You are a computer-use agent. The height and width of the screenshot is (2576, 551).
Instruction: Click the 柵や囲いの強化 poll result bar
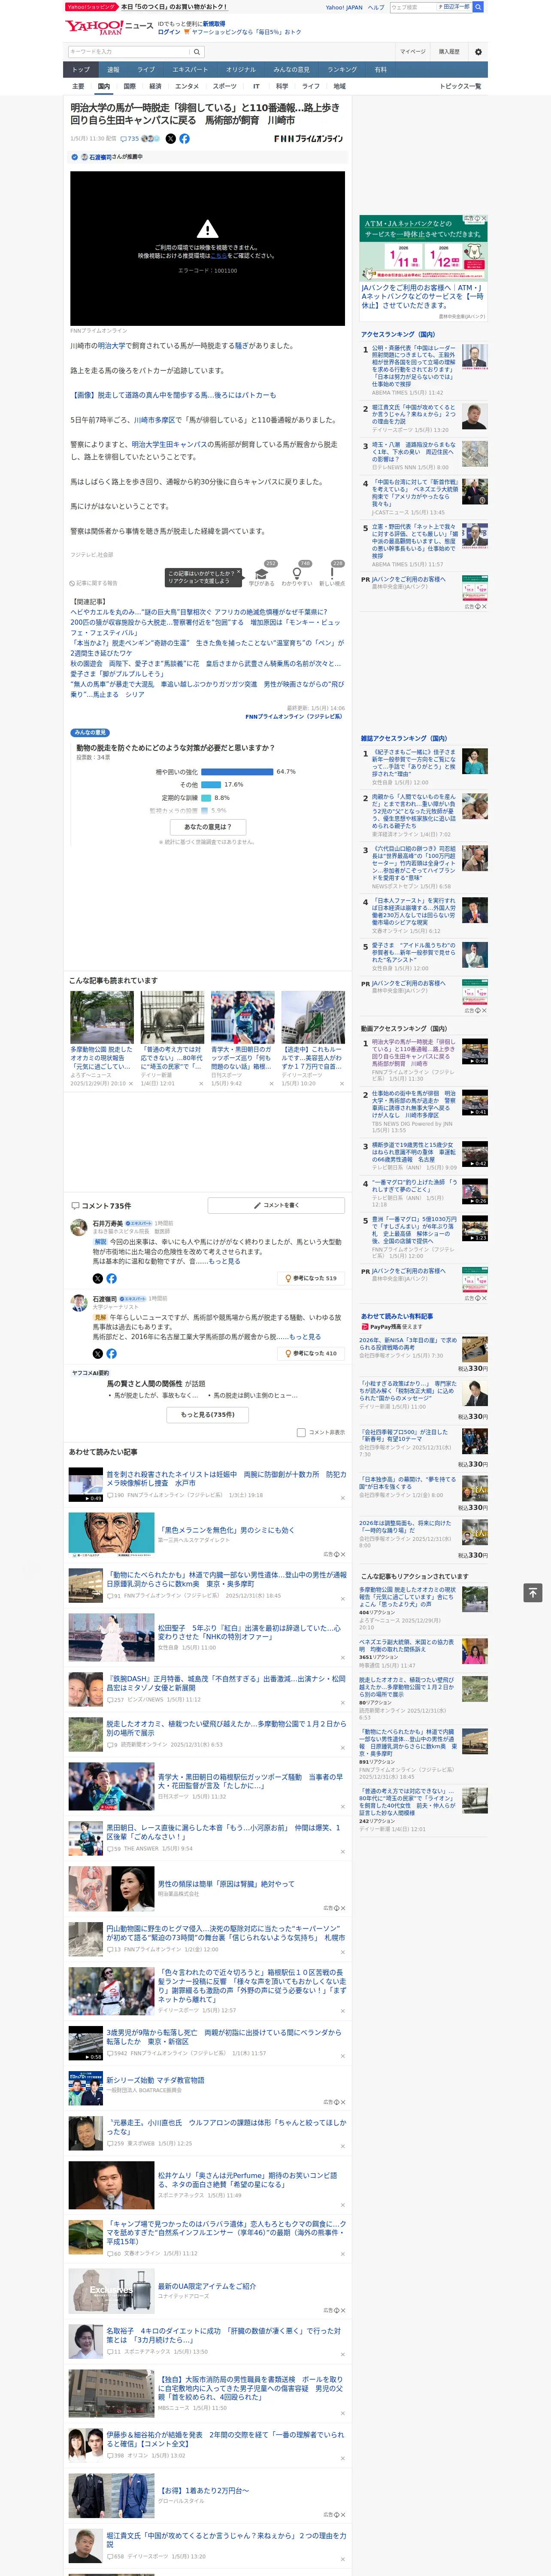[237, 772]
